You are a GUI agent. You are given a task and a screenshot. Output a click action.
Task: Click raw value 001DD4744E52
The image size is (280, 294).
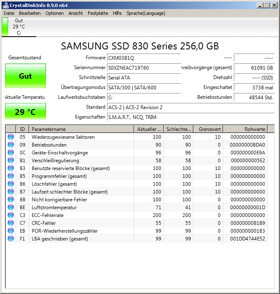[x=247, y=239]
